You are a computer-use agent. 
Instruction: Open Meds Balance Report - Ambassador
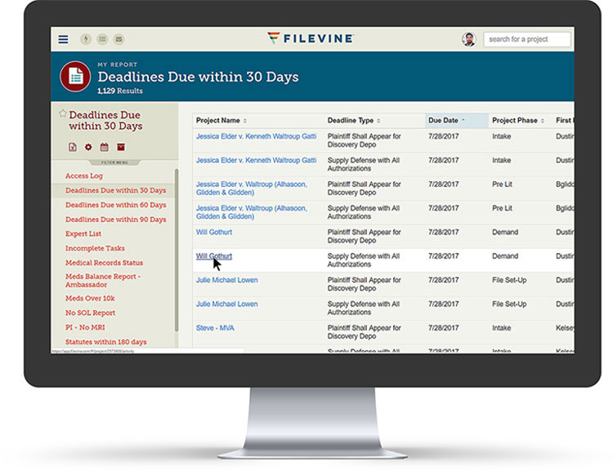103,281
